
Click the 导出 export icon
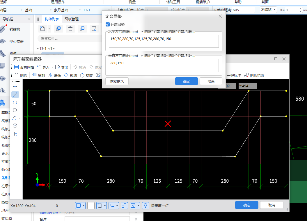[57, 67]
